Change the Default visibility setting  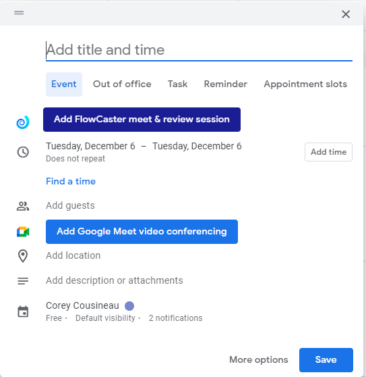pos(105,318)
